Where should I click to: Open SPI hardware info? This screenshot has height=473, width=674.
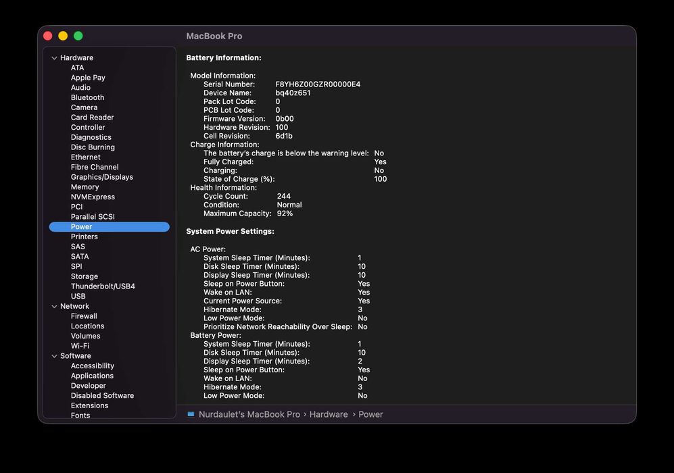click(76, 266)
